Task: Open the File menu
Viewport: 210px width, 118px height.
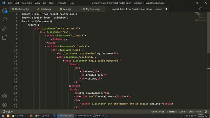Action: [10, 3]
